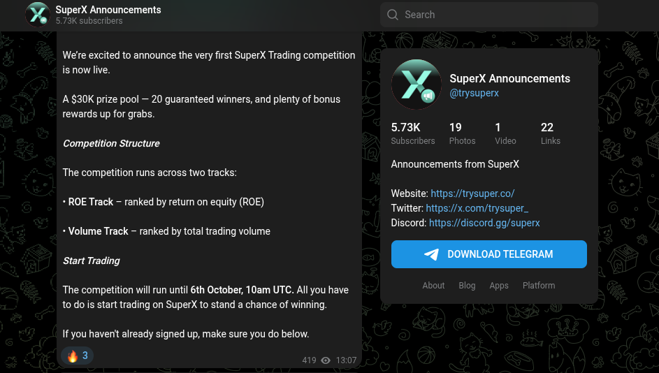Go to the About footer link
The image size is (659, 373).
pyautogui.click(x=433, y=286)
